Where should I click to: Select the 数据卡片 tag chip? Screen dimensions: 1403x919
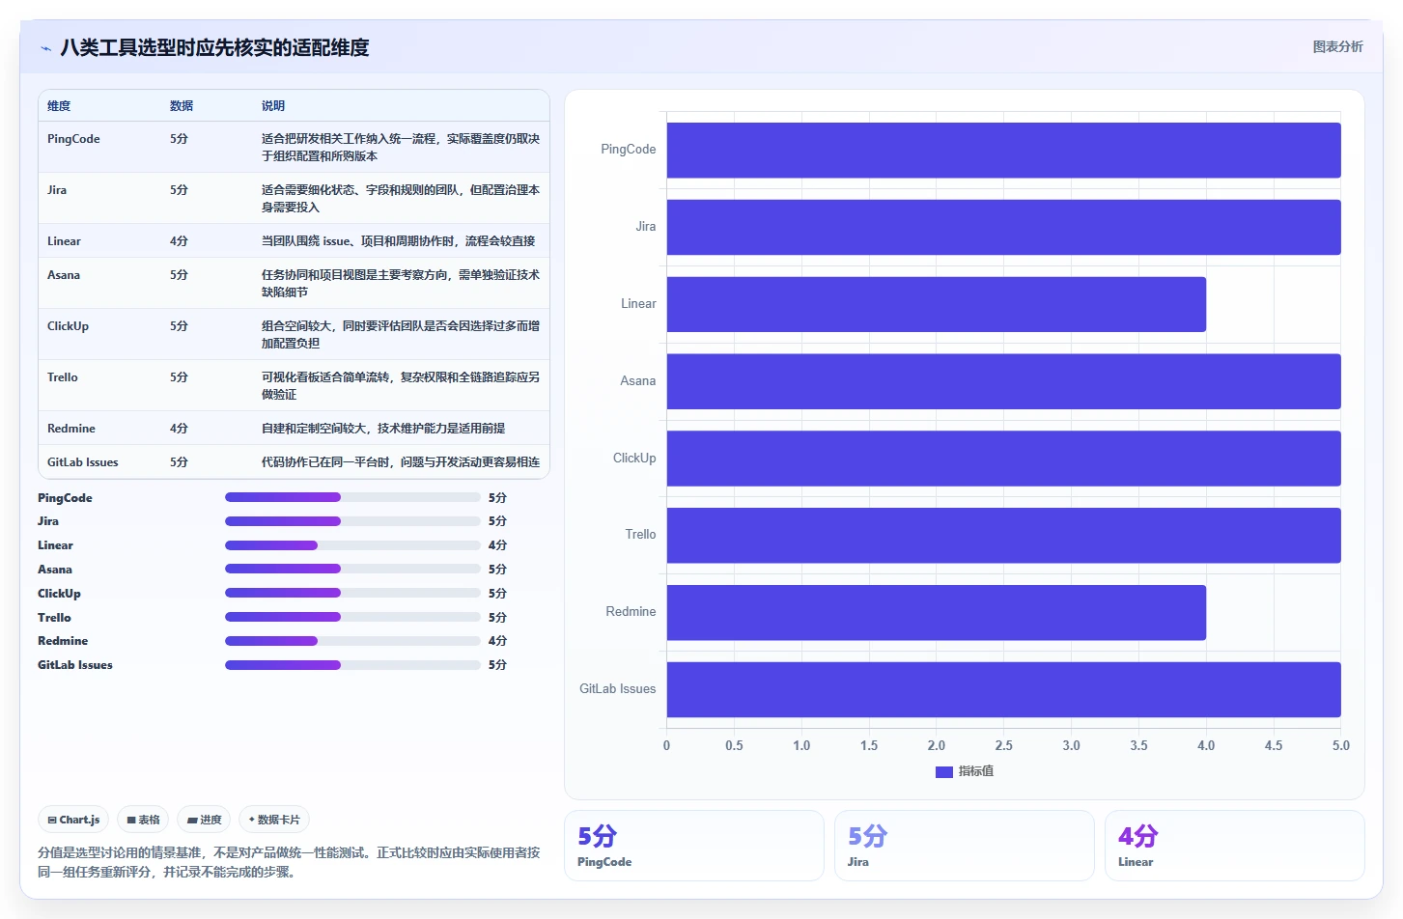[274, 820]
